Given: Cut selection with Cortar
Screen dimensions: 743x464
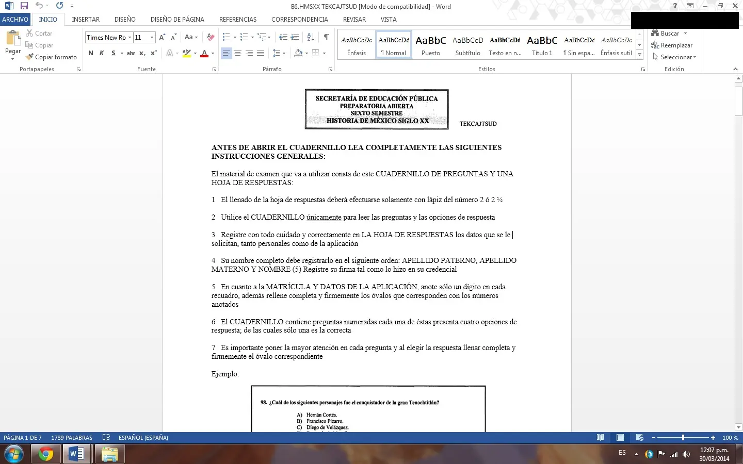Looking at the screenshot, I should [39, 34].
